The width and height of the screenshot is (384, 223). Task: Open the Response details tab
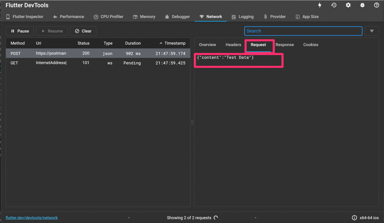click(285, 45)
